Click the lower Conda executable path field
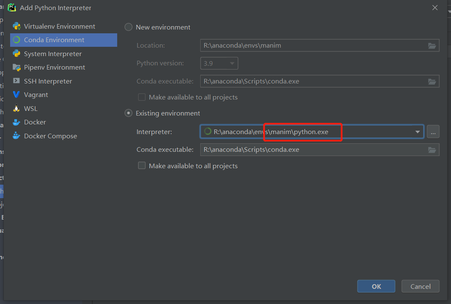Viewport: 451px width, 304px height. (x=319, y=150)
